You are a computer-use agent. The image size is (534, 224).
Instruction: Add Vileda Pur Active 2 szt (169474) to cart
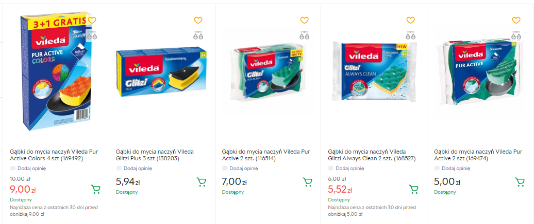pyautogui.click(x=520, y=182)
